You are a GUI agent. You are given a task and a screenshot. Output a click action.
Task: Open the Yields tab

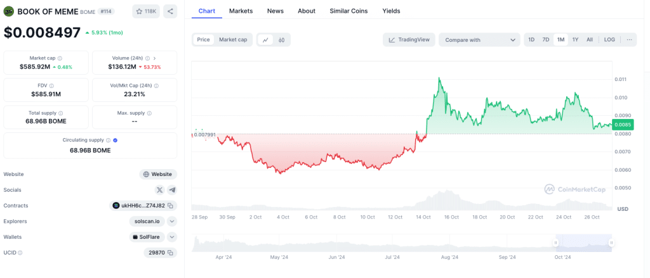point(391,11)
